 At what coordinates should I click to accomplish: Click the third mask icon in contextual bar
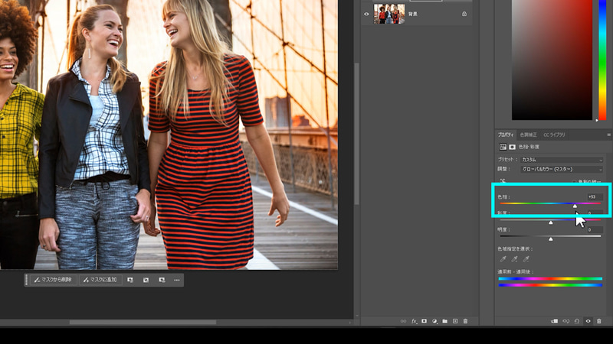tap(162, 280)
